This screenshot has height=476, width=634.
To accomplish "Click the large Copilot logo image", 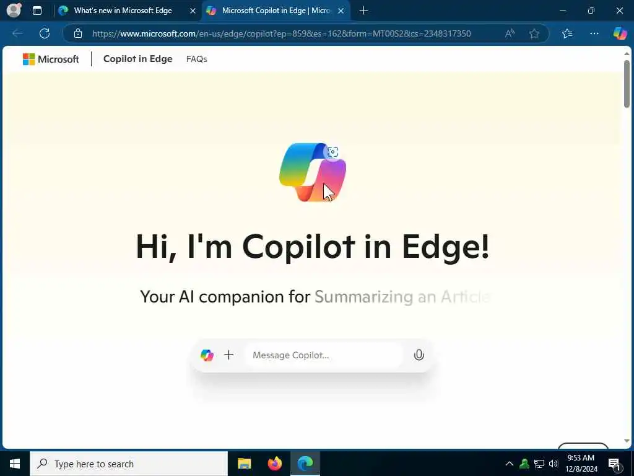I will (312, 172).
